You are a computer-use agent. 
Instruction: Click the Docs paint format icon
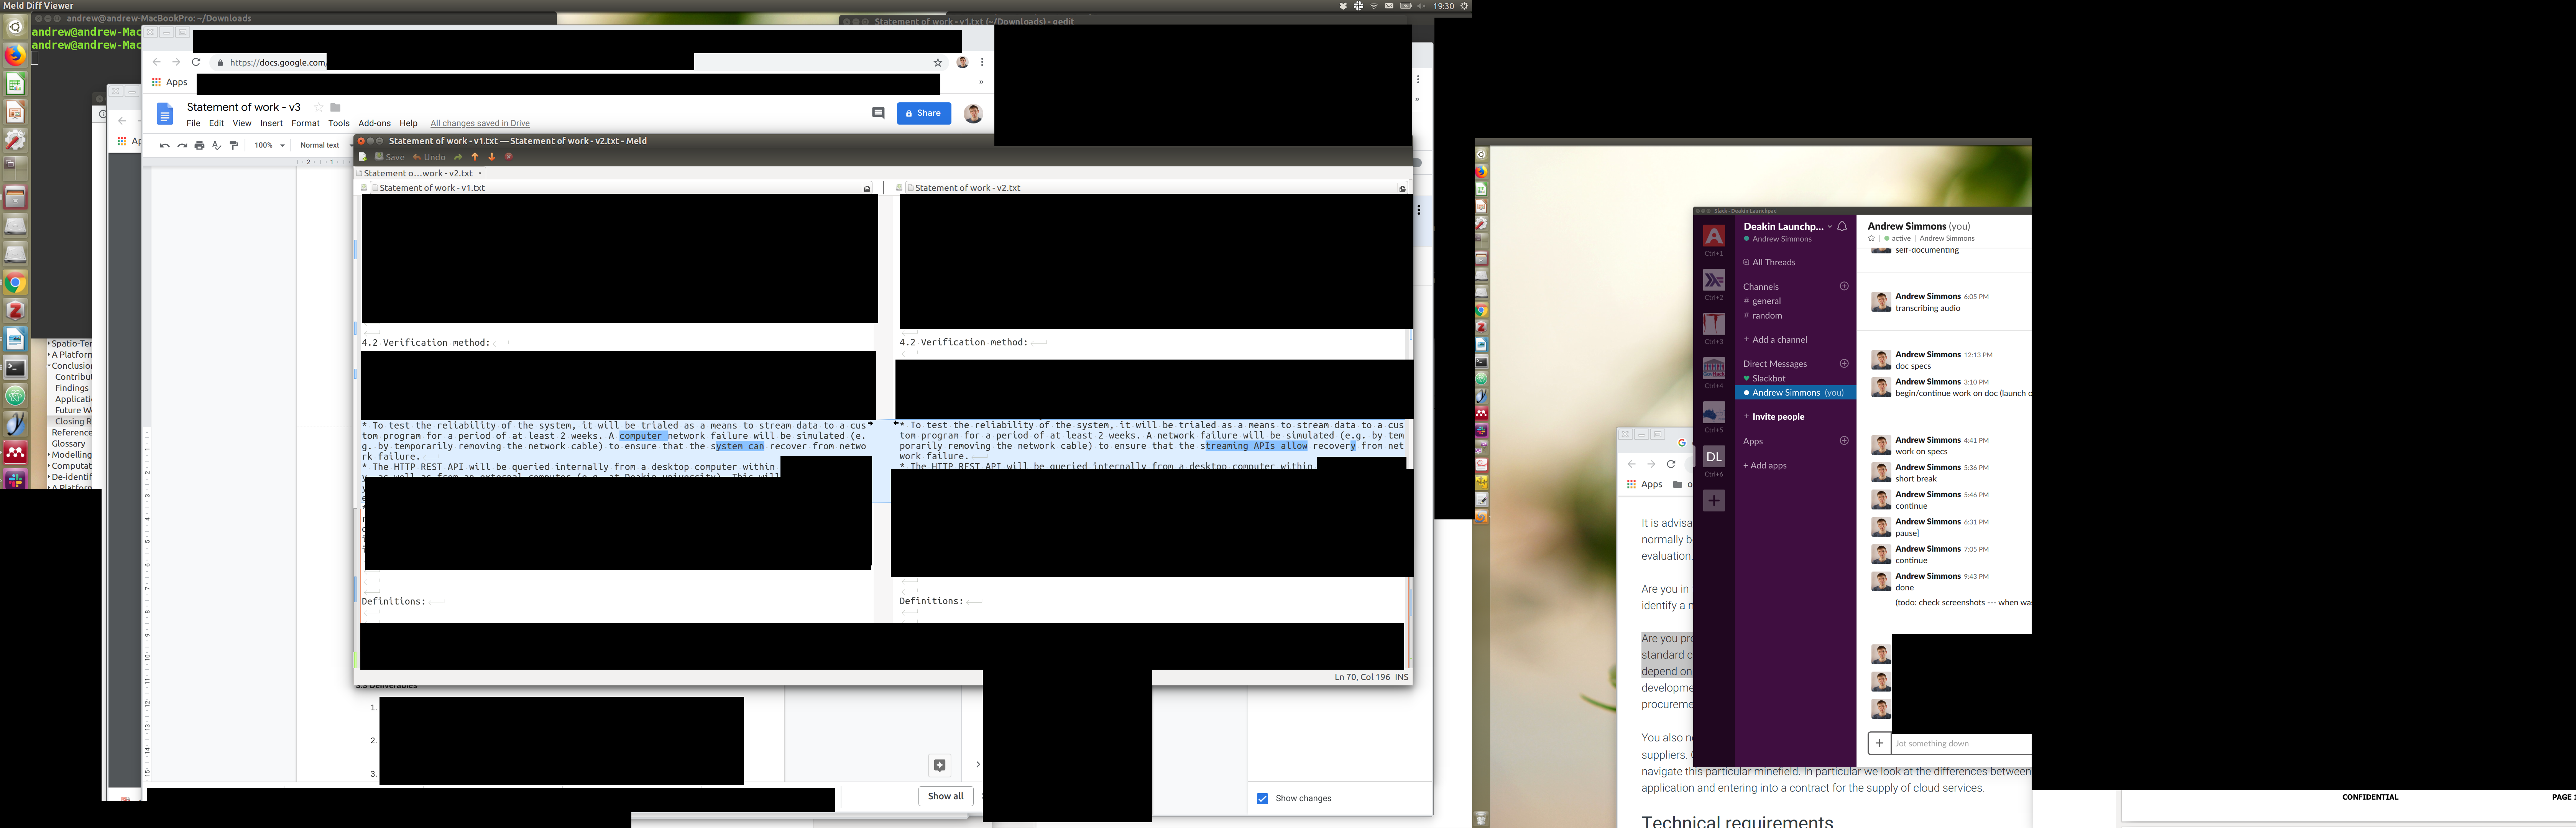pos(234,145)
